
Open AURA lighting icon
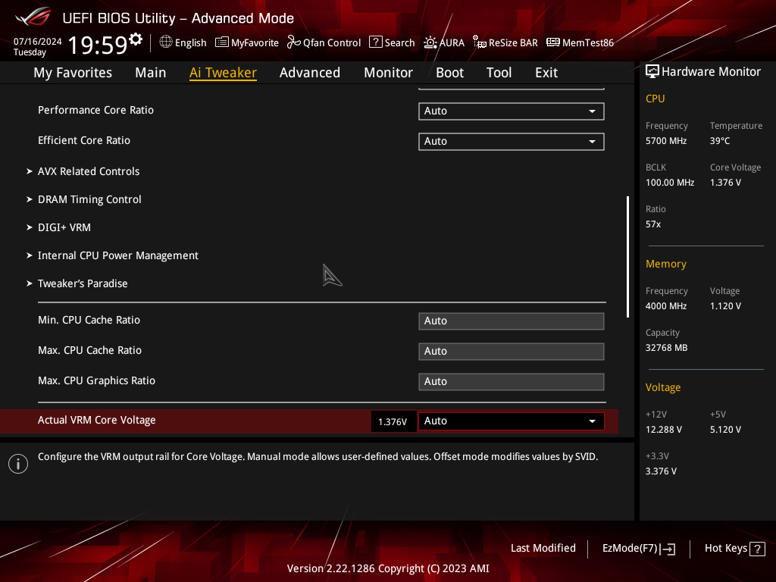pos(430,42)
